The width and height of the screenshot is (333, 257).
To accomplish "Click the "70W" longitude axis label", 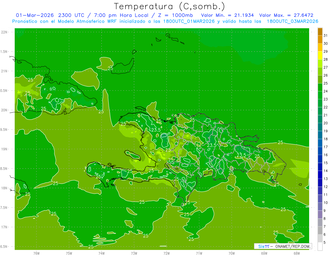I will (232, 253).
